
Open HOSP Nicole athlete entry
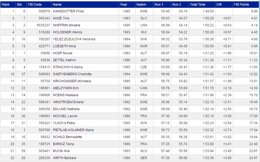click(x=62, y=53)
